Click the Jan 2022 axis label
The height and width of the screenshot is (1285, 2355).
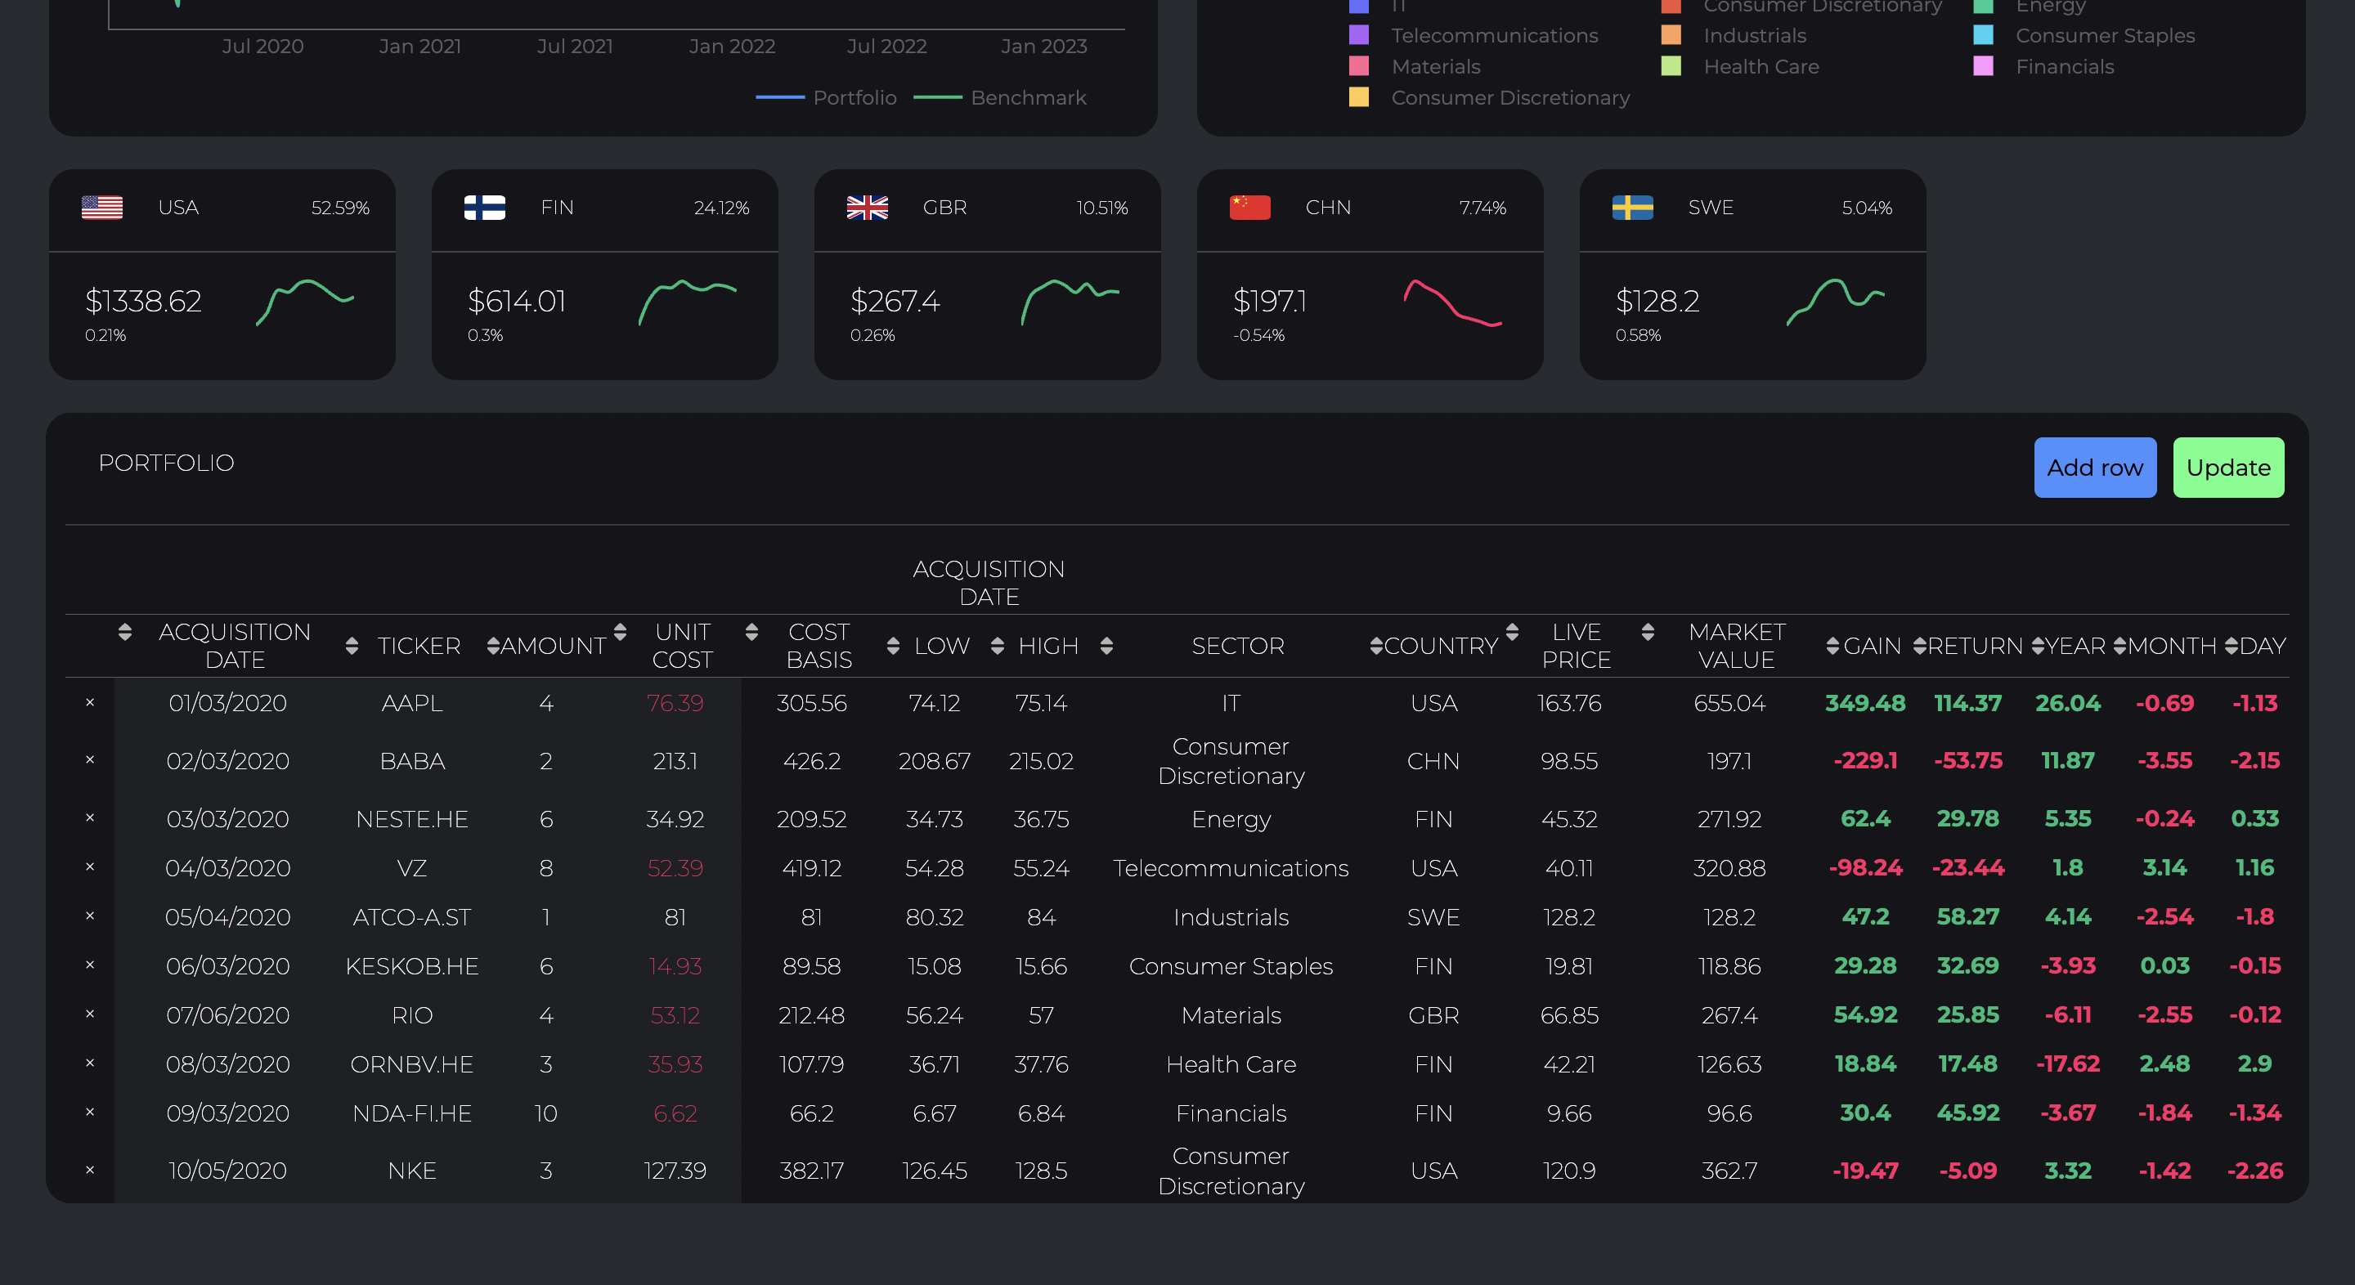pos(731,46)
